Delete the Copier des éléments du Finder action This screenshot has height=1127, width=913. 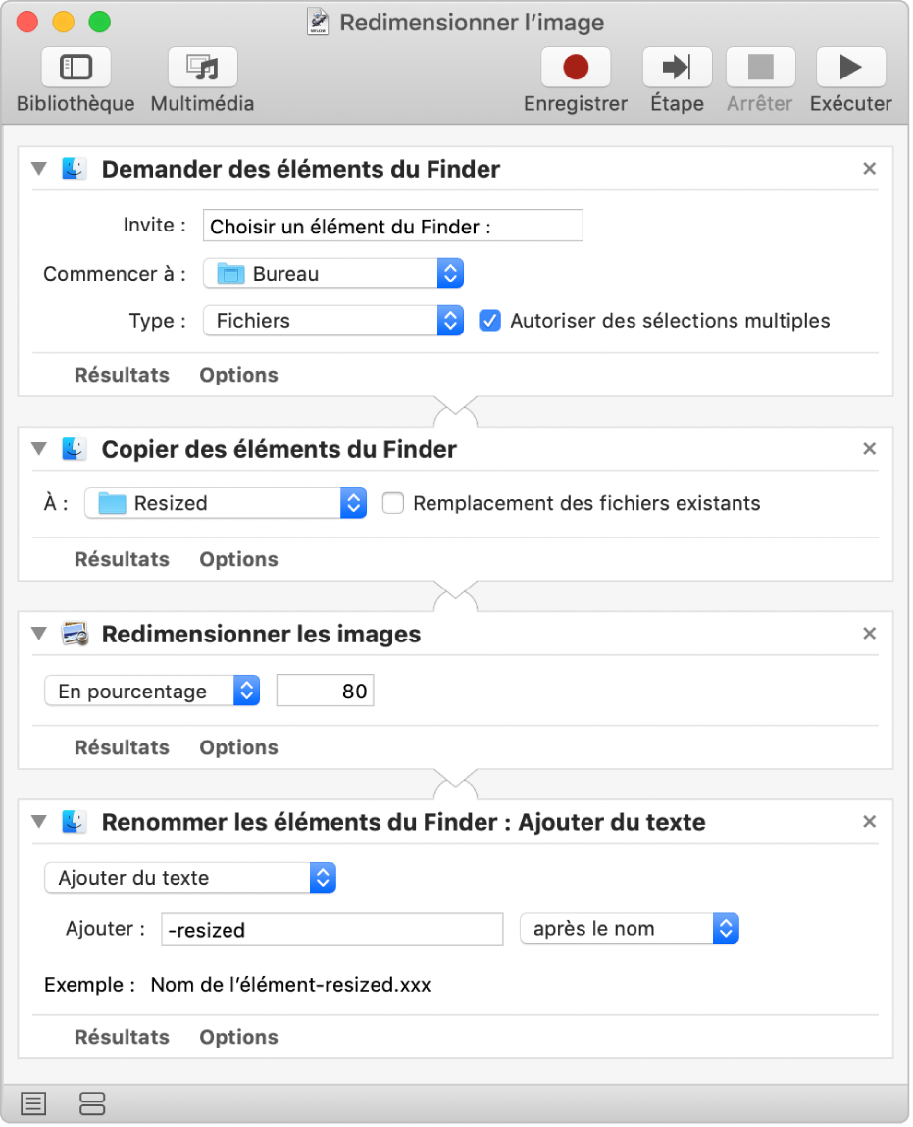pos(869,449)
